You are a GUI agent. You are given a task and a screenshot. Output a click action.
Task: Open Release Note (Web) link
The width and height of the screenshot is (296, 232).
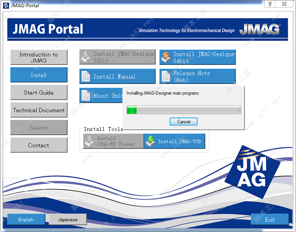[x=198, y=76]
